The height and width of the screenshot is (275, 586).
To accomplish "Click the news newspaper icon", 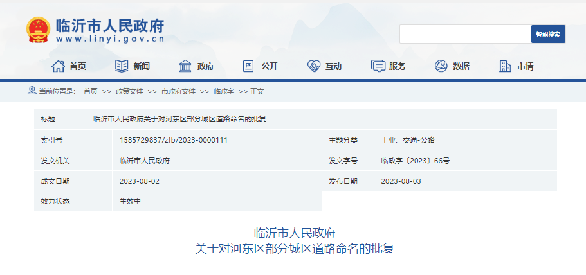I will (x=122, y=66).
